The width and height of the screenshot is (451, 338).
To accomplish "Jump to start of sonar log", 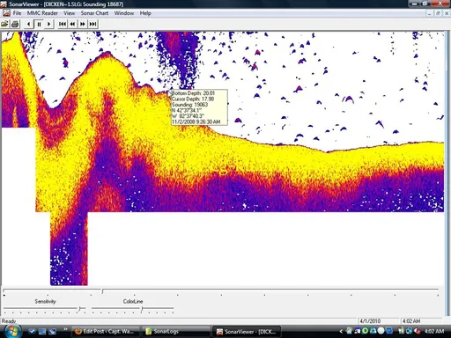I will 63,24.
